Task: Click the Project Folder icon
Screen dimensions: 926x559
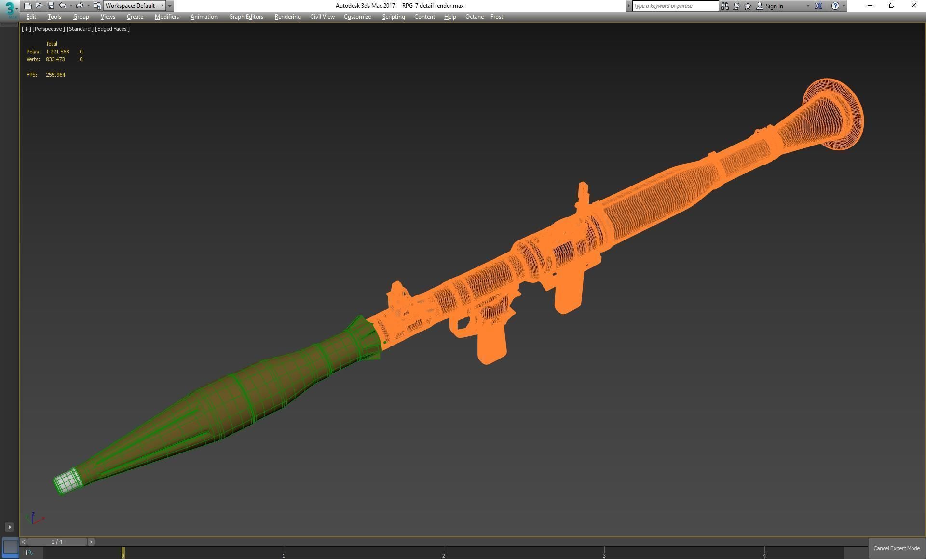Action: point(97,6)
